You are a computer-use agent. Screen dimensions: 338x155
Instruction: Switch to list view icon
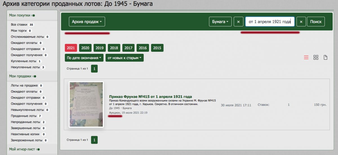tap(306, 57)
